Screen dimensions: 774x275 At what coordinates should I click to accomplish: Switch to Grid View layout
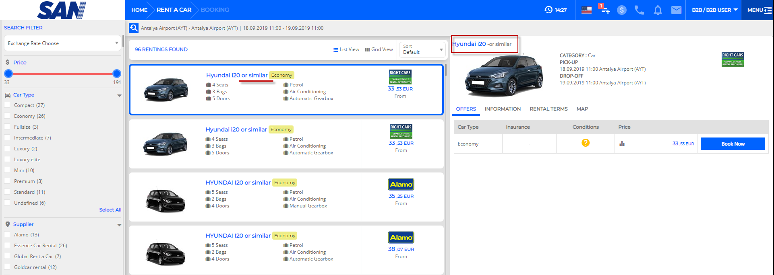pos(379,49)
